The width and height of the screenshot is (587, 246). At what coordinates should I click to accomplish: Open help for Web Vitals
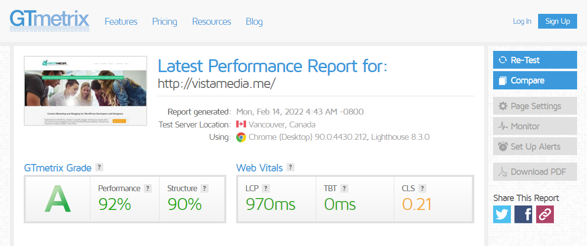(291, 167)
